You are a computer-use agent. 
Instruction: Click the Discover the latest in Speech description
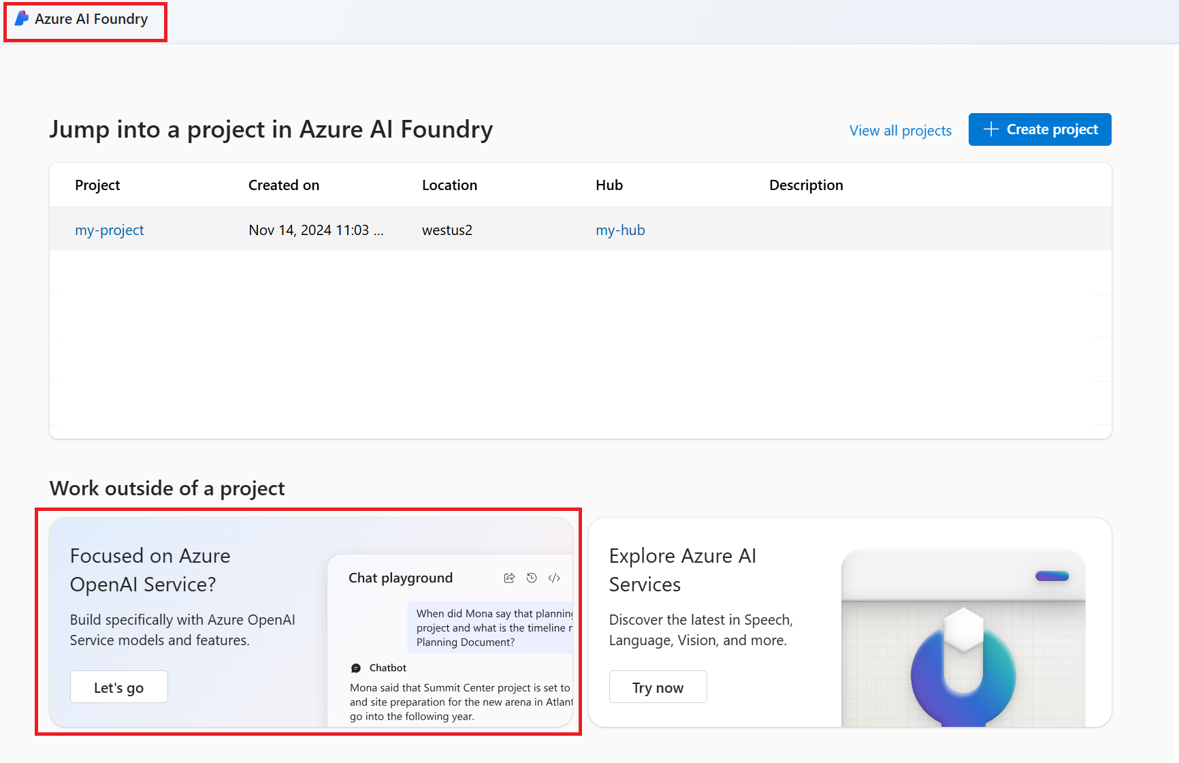pos(701,630)
